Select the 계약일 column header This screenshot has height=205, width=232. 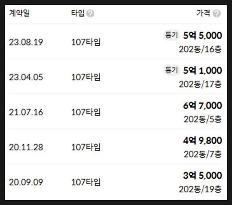(19, 13)
